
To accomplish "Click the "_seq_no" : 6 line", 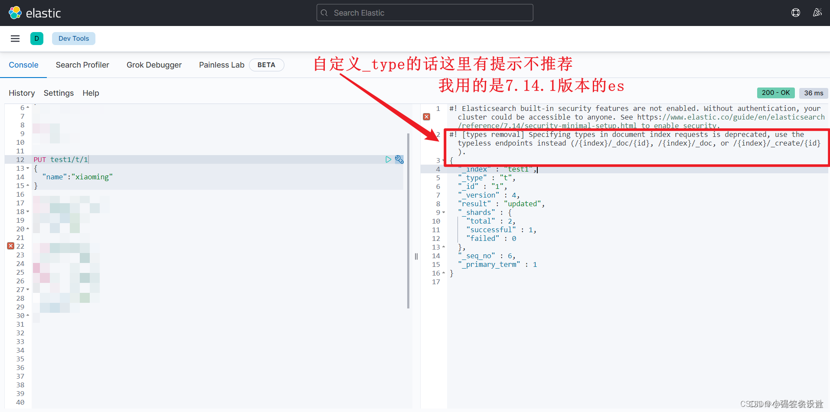I will [486, 256].
